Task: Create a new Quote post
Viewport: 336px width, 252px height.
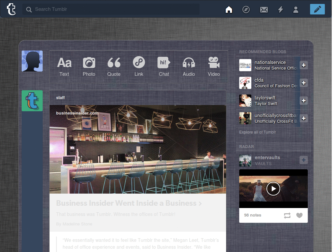Action: pyautogui.click(x=114, y=67)
